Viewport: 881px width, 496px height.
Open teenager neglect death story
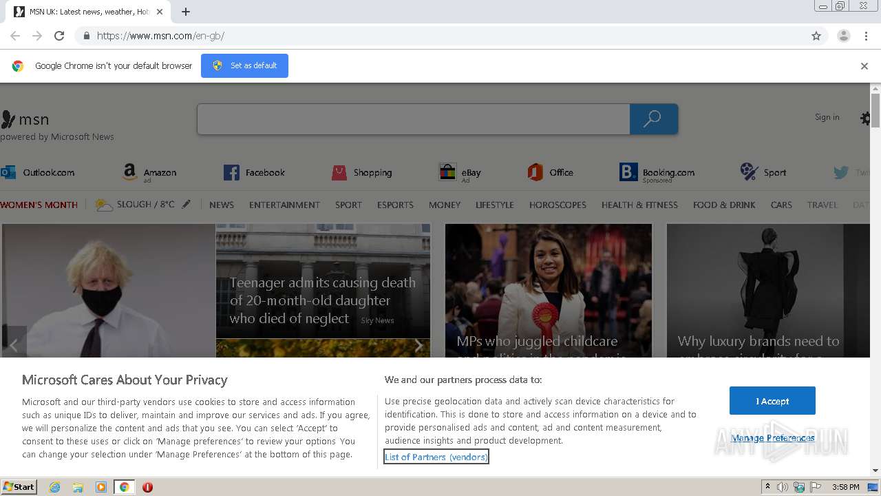click(x=322, y=300)
